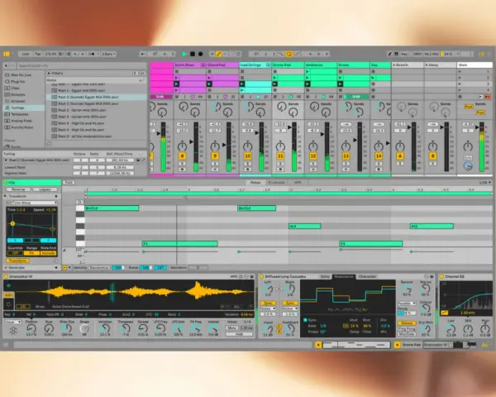This screenshot has width=496, height=397.
Task: Open the Modulation tab in the delay device
Action: (x=344, y=277)
